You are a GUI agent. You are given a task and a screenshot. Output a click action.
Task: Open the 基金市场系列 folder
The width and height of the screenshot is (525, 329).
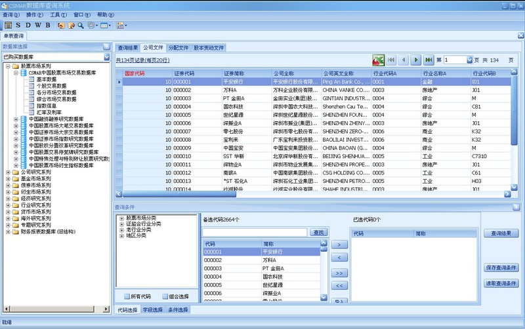click(x=36, y=178)
